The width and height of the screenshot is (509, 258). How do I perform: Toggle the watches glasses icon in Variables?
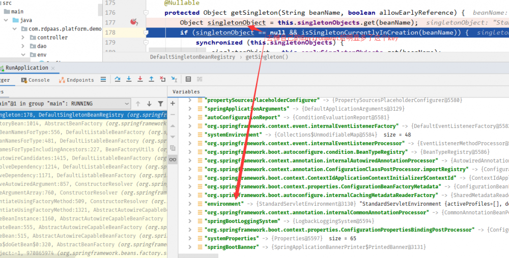point(173,159)
